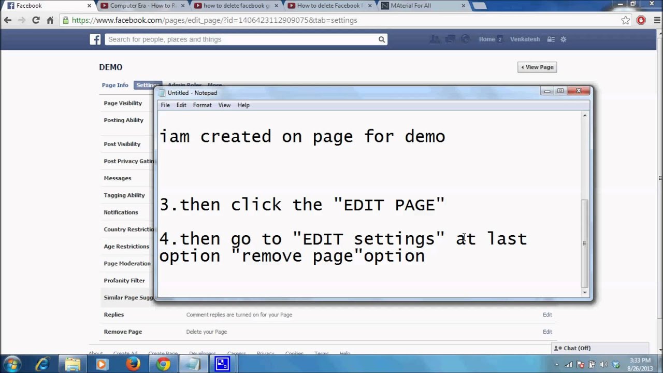Click Edit next to Remove Page
The image size is (663, 373).
coord(547,332)
